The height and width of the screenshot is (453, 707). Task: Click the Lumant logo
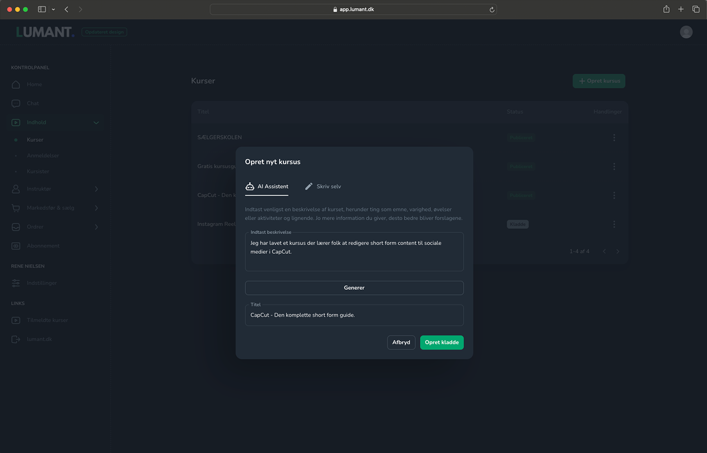tap(45, 32)
